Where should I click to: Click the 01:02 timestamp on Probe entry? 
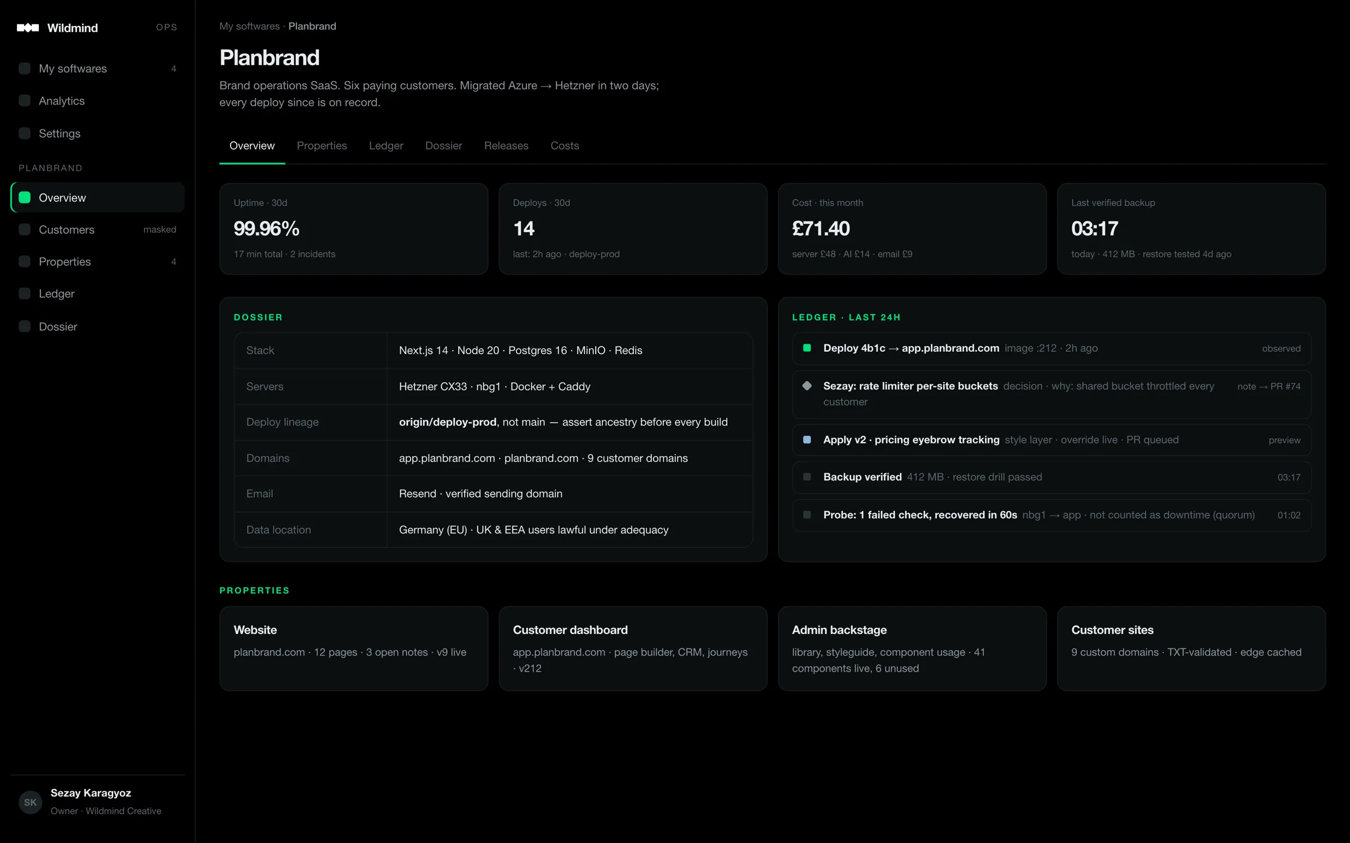pos(1289,515)
